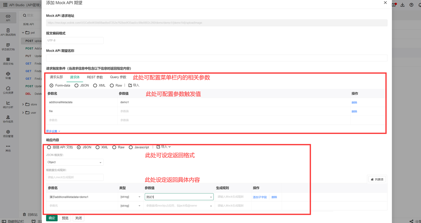Select 跟随 API 文档 response option
This screenshot has height=223, width=421.
click(x=49, y=147)
